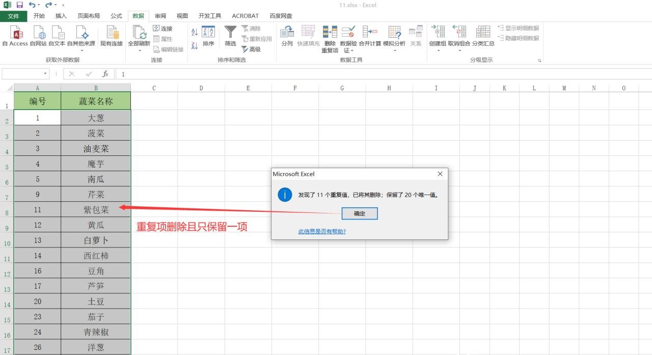Open the 分级显示 dialog launcher

539,60
